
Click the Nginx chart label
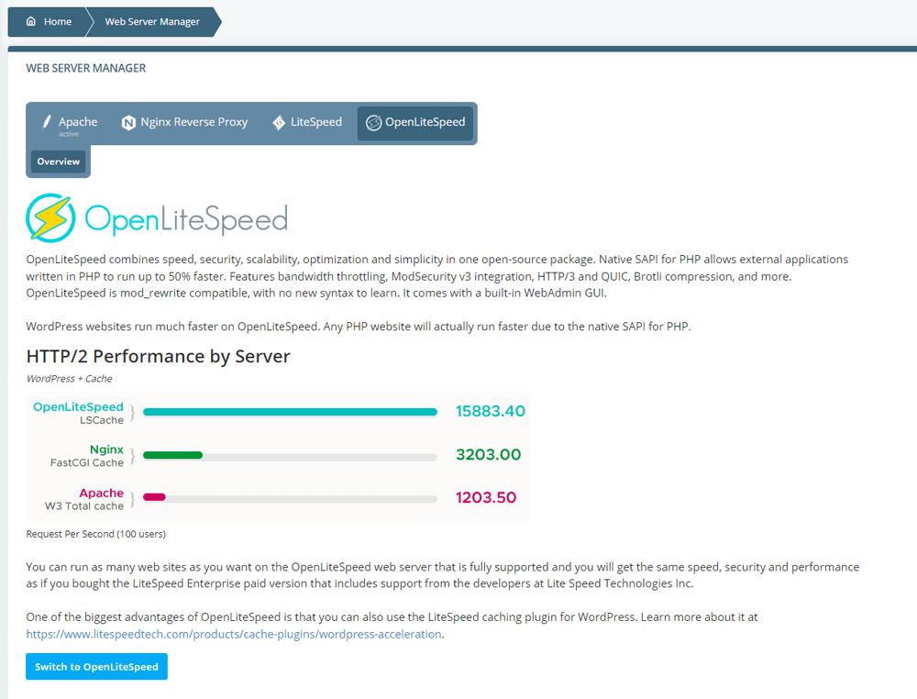(106, 449)
